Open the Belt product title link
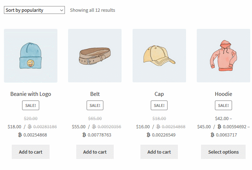The image size is (252, 170). [95, 94]
